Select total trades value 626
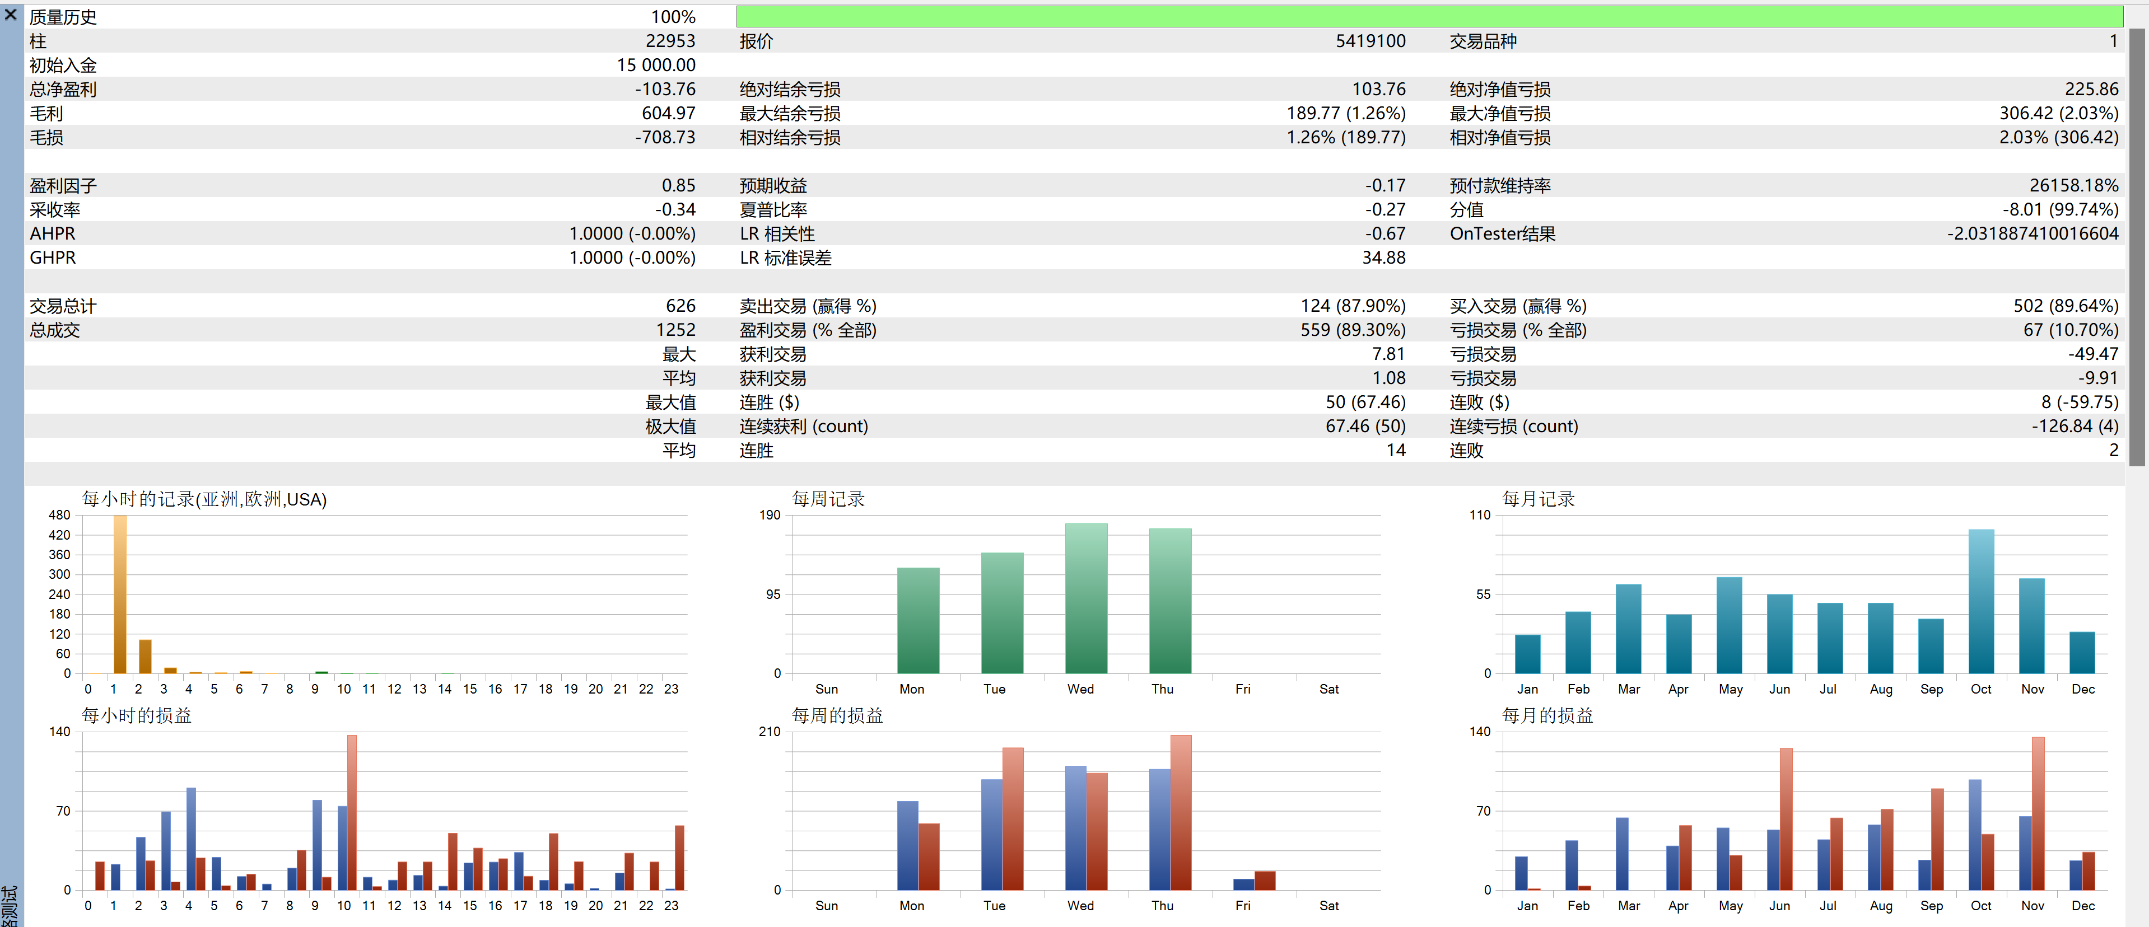2149x927 pixels. coord(680,306)
